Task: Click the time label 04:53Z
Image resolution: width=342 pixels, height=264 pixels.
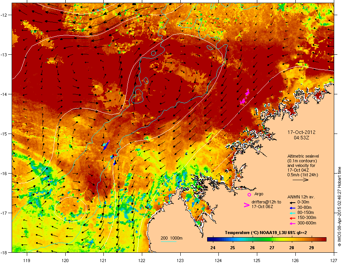Action: (302, 138)
